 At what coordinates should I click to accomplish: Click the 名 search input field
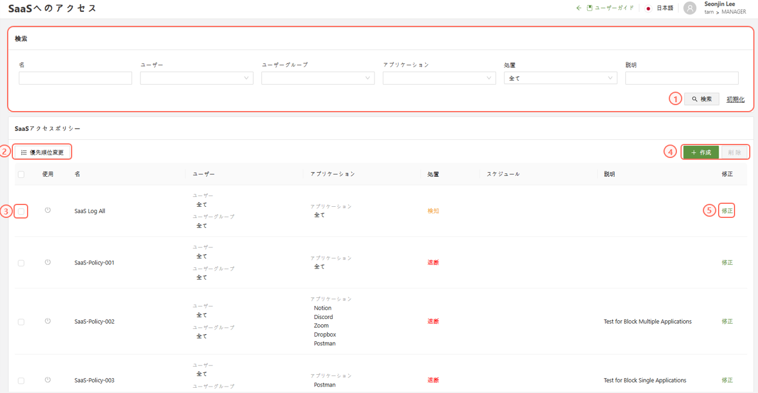75,78
